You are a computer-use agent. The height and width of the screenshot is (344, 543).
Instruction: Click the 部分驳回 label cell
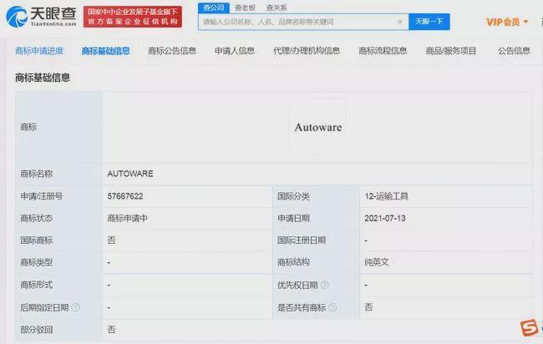point(58,330)
